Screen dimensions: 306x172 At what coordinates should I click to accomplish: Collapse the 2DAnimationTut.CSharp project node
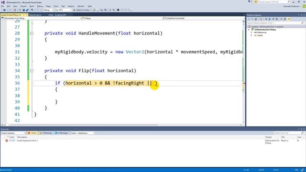click(x=249, y=30)
